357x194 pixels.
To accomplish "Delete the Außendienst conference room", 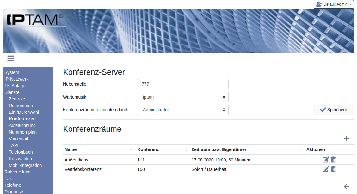I will coord(333,160).
